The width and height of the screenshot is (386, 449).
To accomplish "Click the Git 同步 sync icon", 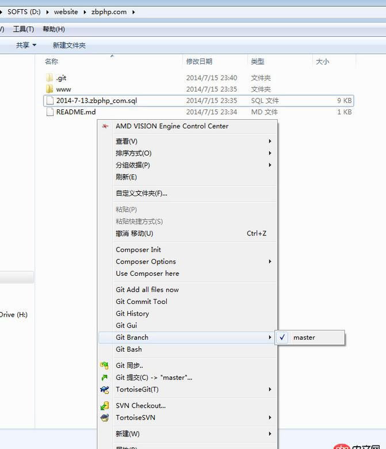I will coord(105,366).
